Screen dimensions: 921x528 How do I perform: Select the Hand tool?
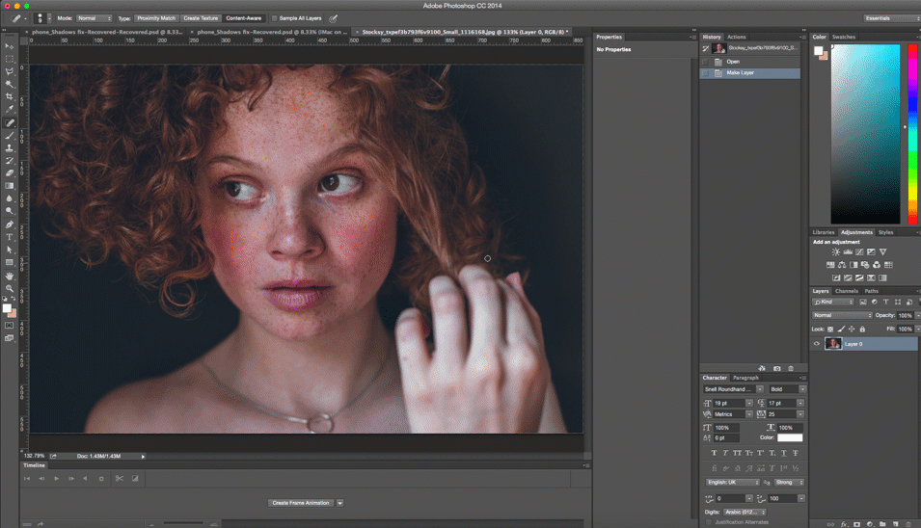(10, 276)
